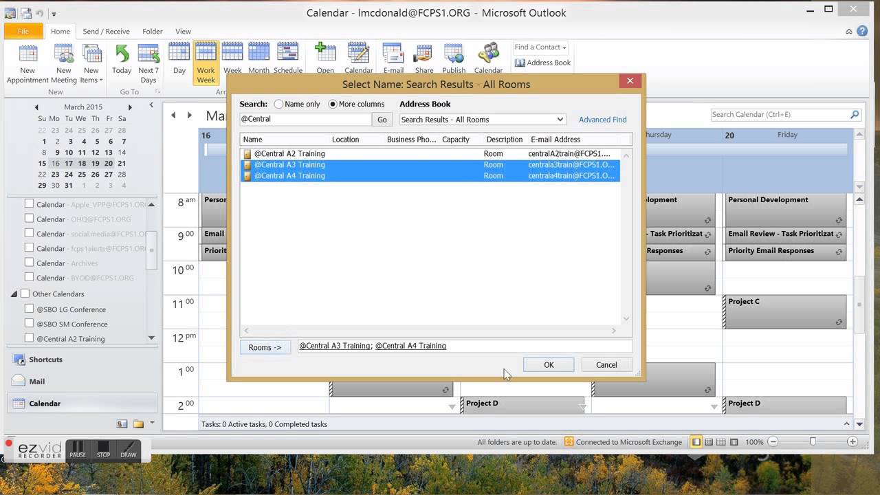Check the Apple_VPP calendar checkbox
Screen dimensions: 880x495
pos(29,203)
